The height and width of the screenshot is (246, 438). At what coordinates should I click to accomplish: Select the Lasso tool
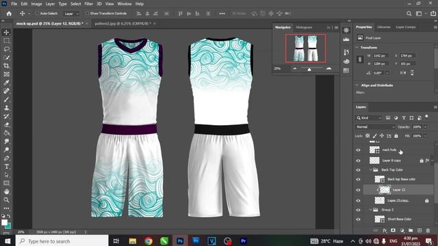[x=6, y=49]
